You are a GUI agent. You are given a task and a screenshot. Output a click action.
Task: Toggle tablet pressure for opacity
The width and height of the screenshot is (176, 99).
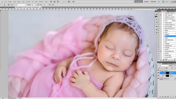[38, 5]
